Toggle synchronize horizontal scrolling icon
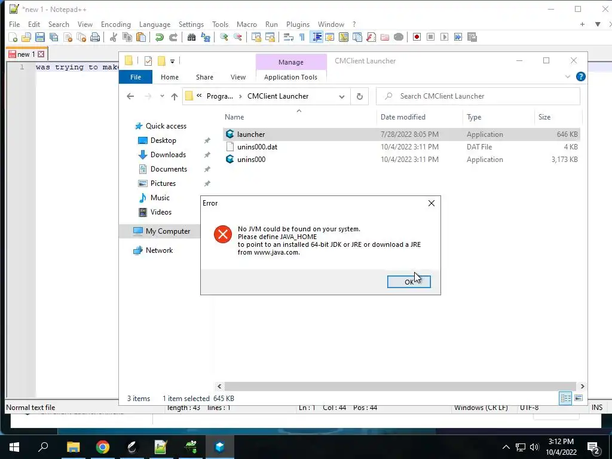 [x=270, y=37]
